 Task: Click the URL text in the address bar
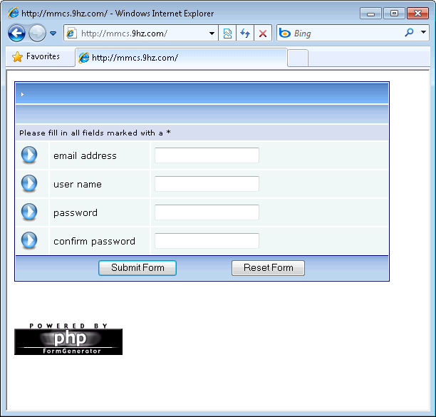click(124, 34)
